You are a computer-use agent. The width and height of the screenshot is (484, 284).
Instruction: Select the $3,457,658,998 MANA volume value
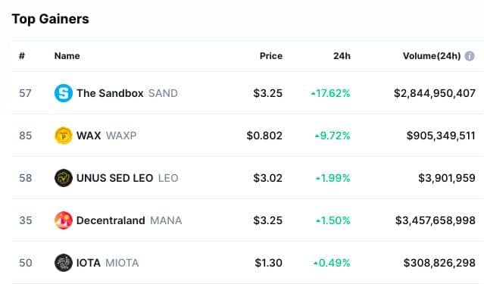pyautogui.click(x=436, y=220)
